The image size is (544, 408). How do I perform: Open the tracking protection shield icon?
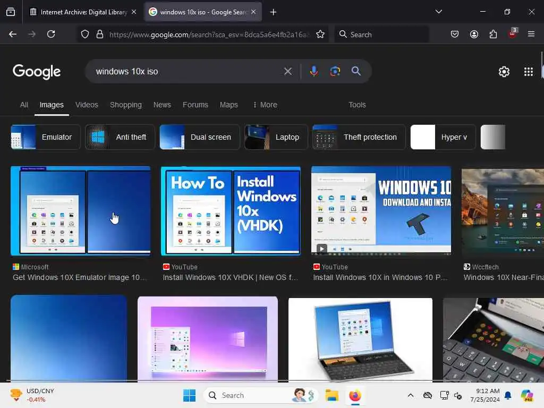pyautogui.click(x=85, y=34)
